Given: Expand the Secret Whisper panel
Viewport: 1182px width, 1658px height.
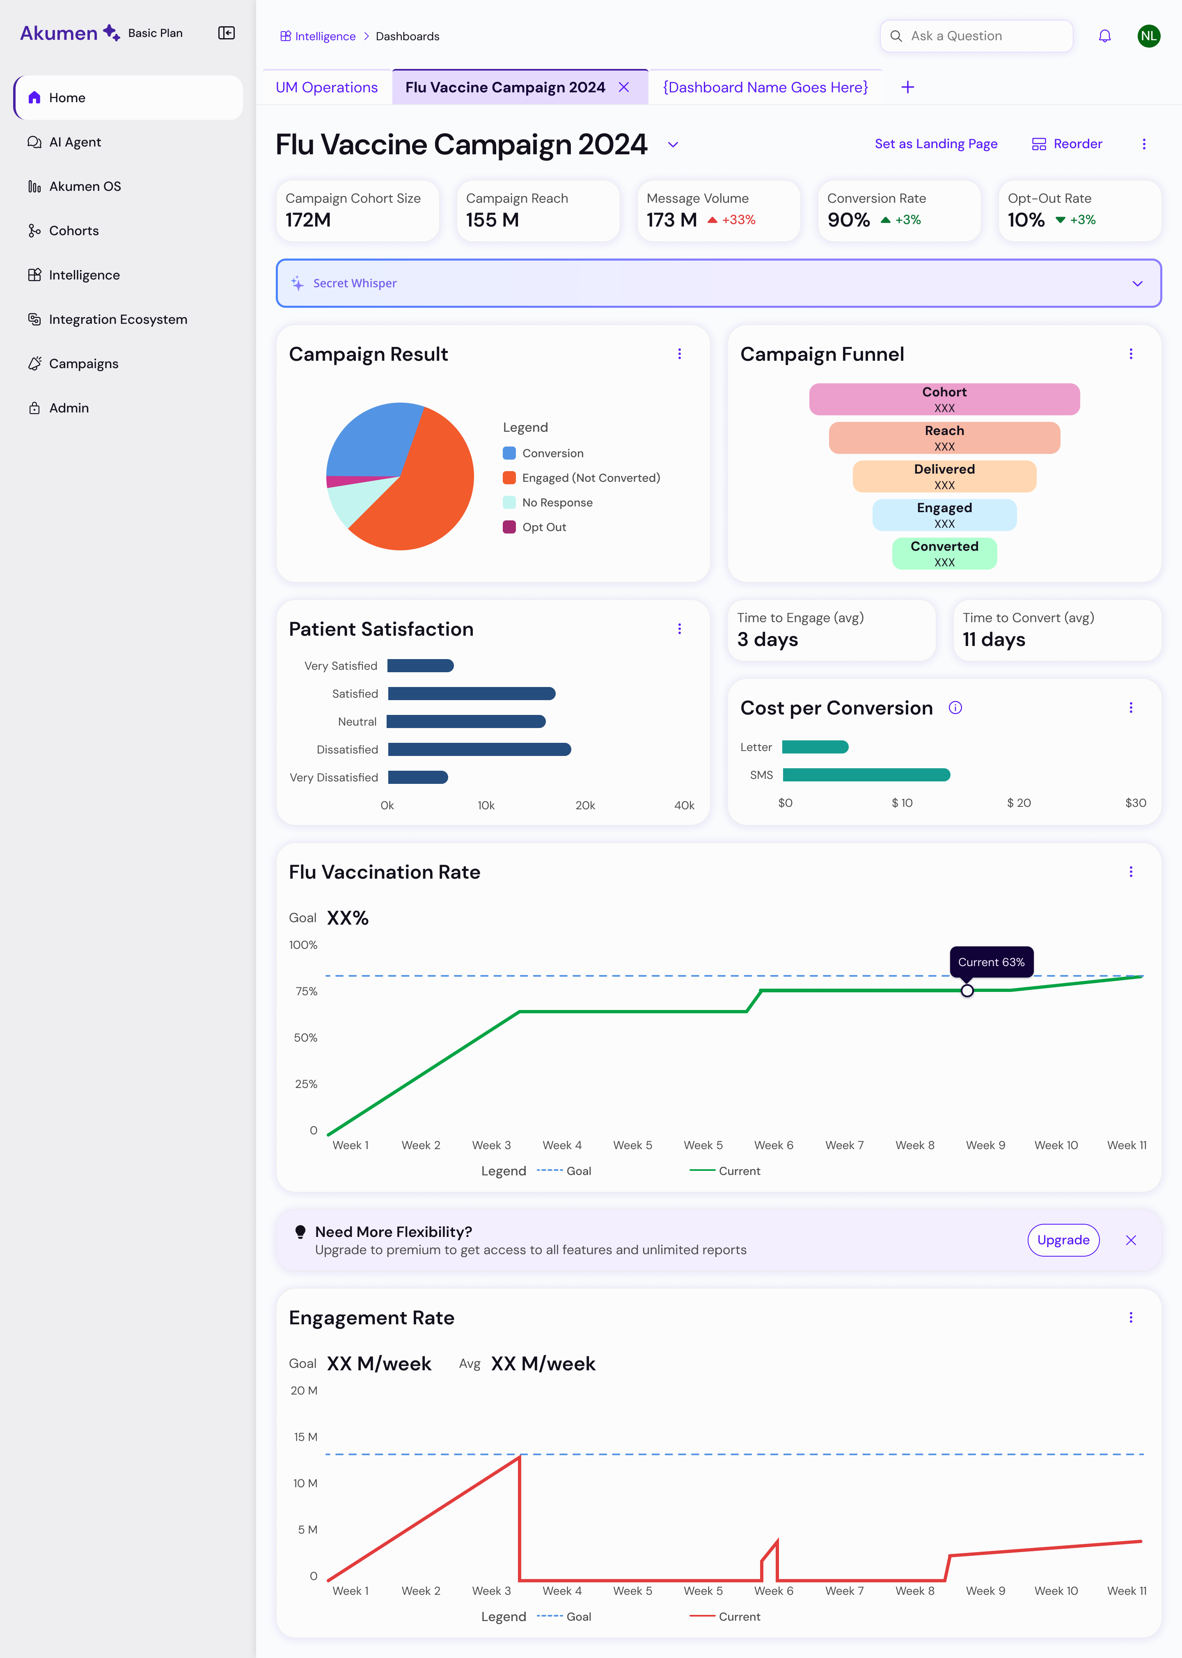Looking at the screenshot, I should coord(1137,283).
